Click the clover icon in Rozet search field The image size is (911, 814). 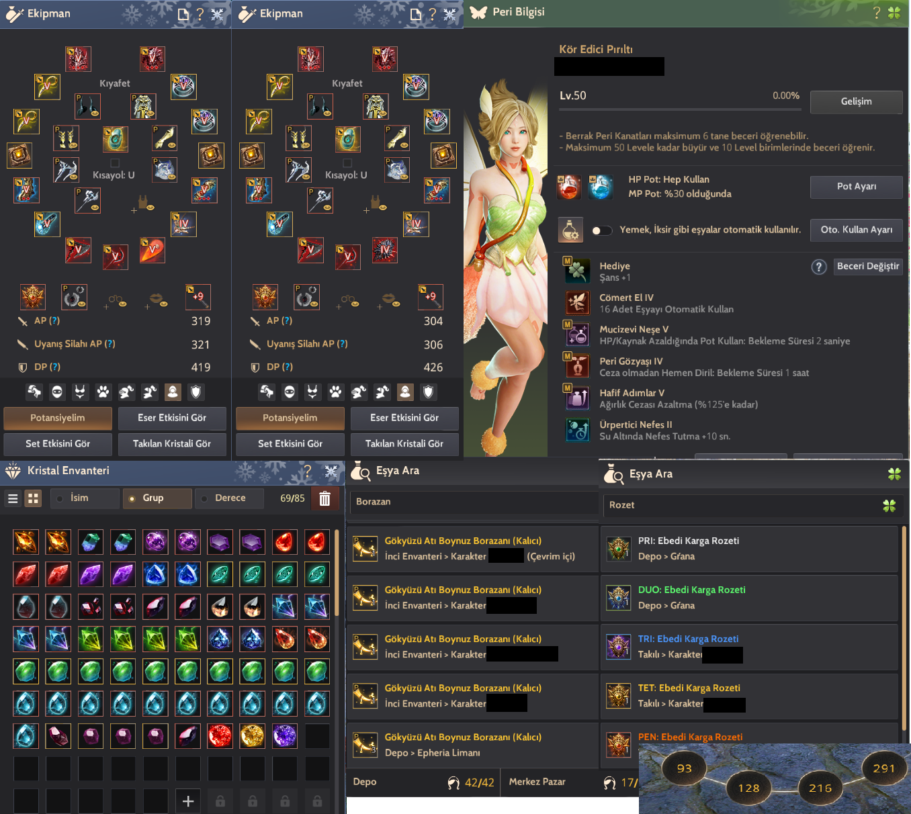point(889,506)
